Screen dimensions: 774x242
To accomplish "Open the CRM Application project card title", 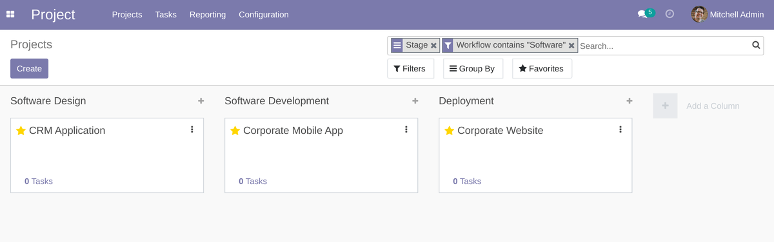I will [x=67, y=131].
